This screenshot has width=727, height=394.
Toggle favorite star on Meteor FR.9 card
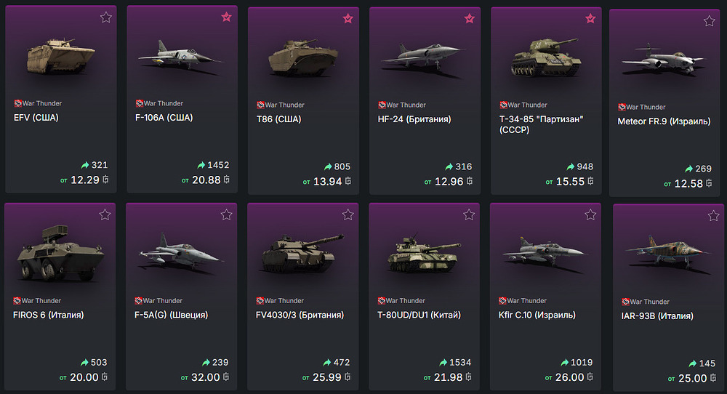[x=709, y=21]
